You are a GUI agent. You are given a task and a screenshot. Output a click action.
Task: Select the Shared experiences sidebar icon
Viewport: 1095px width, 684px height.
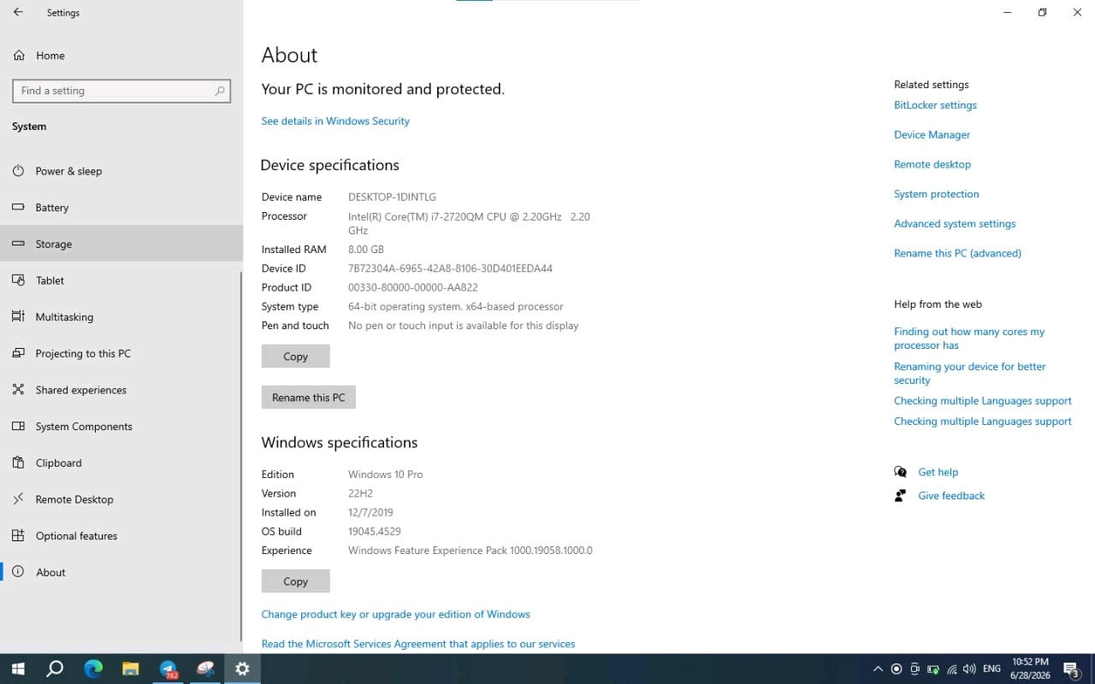coord(18,390)
